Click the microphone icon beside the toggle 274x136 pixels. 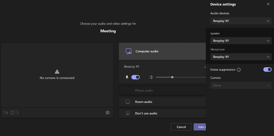pos(127,77)
